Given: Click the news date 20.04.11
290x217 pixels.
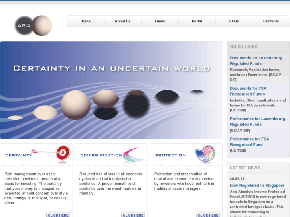Looking at the screenshot, I should pyautogui.click(x=237, y=179).
